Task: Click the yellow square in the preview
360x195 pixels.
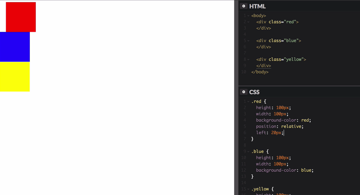Action: [x=15, y=77]
